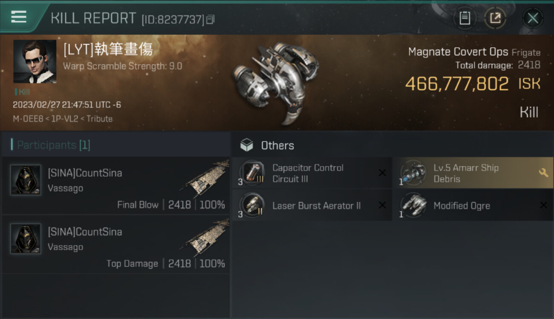Select the victim pilot portrait

35,61
